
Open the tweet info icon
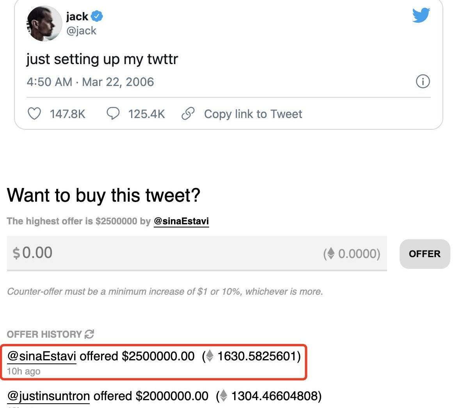(x=423, y=82)
